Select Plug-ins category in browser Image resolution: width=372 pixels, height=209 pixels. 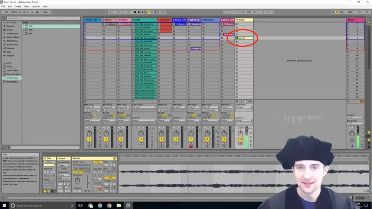10,48
